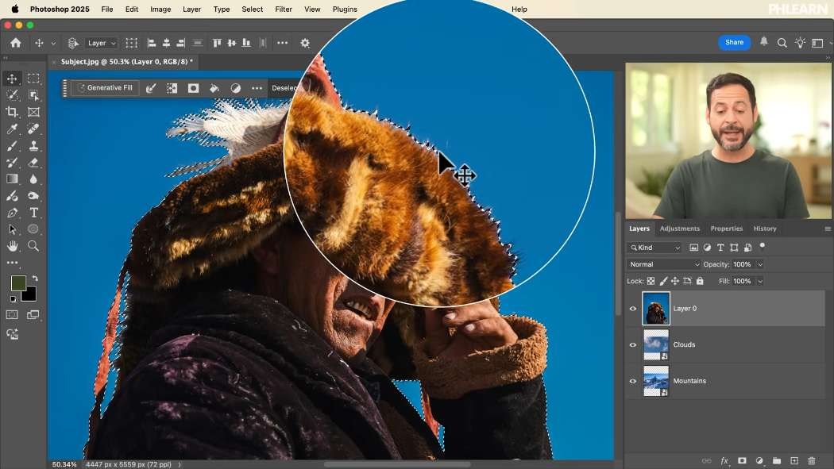Toggle Lock all padlock icon

700,281
